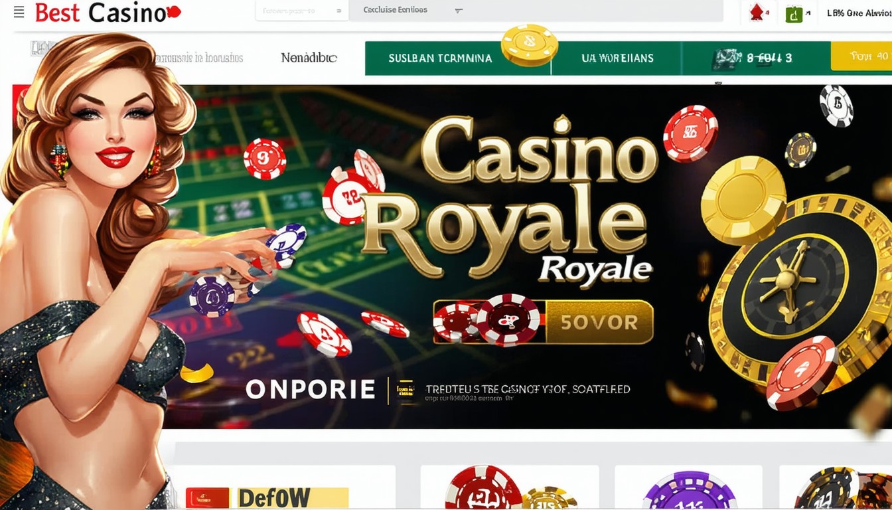Select the UA WORTEIIANS tab

pyautogui.click(x=617, y=58)
